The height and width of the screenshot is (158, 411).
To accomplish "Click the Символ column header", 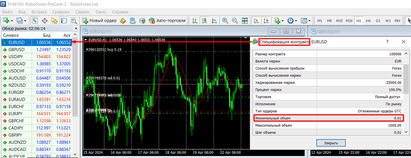I will [17, 35].
